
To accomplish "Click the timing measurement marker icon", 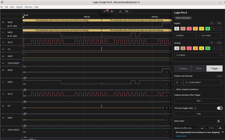I will point(120,11).
